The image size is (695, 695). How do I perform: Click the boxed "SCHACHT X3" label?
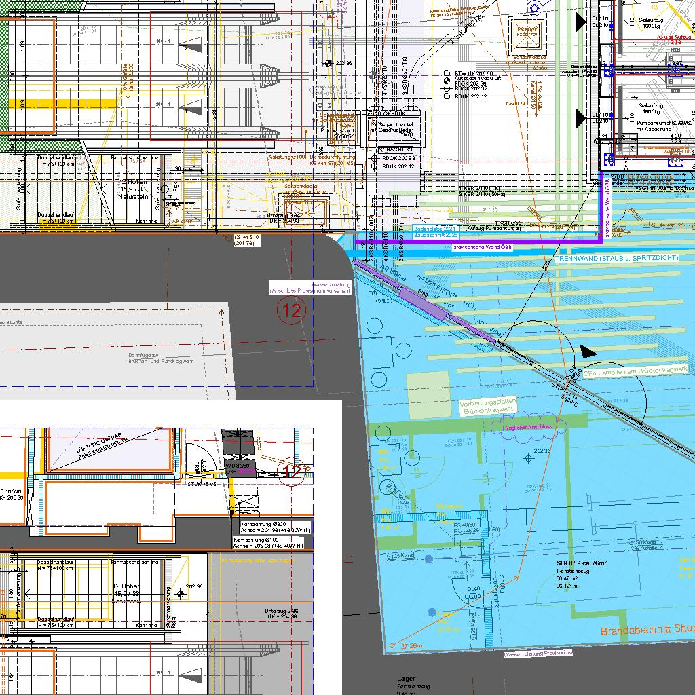(396, 150)
